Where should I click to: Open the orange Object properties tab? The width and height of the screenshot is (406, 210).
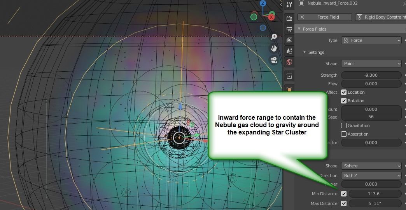(289, 89)
